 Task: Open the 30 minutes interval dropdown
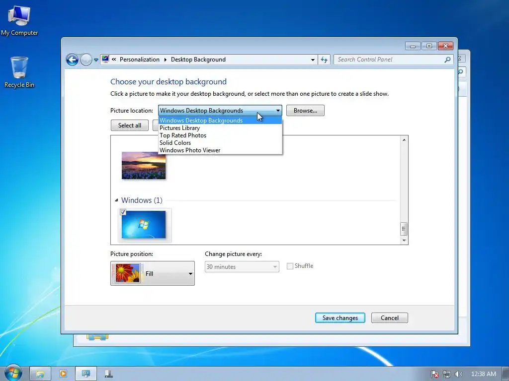tap(242, 266)
